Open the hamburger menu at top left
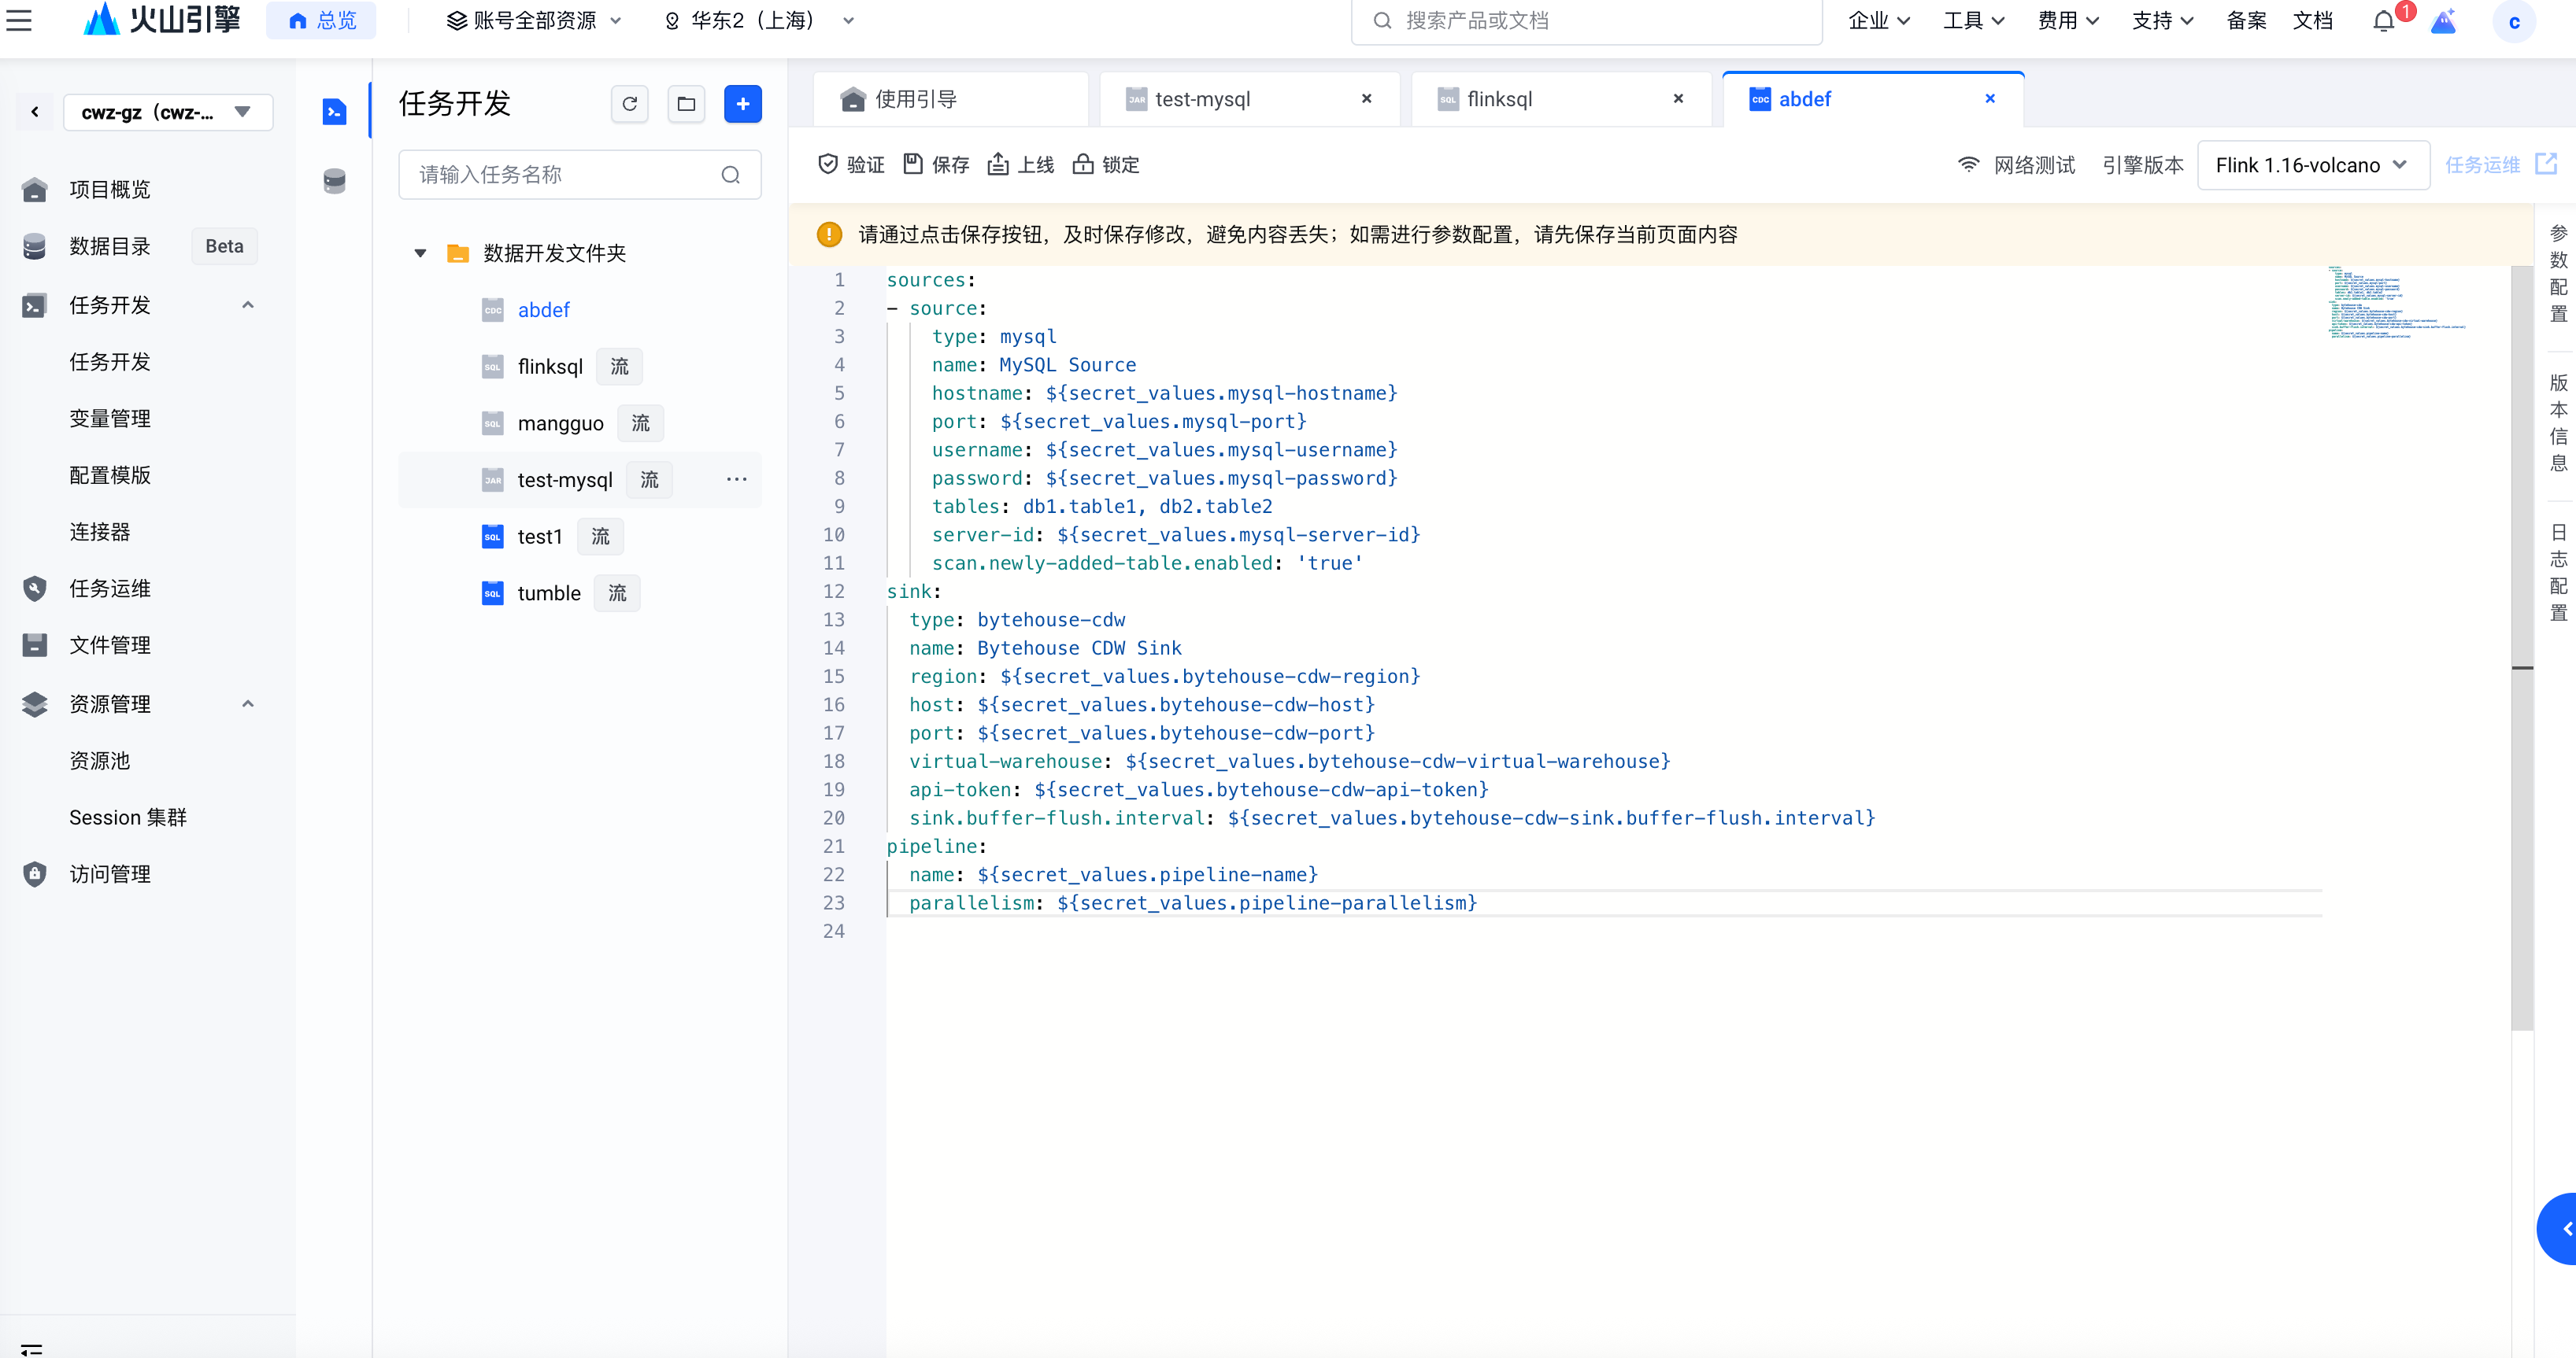Image resolution: width=2576 pixels, height=1358 pixels. (19, 20)
